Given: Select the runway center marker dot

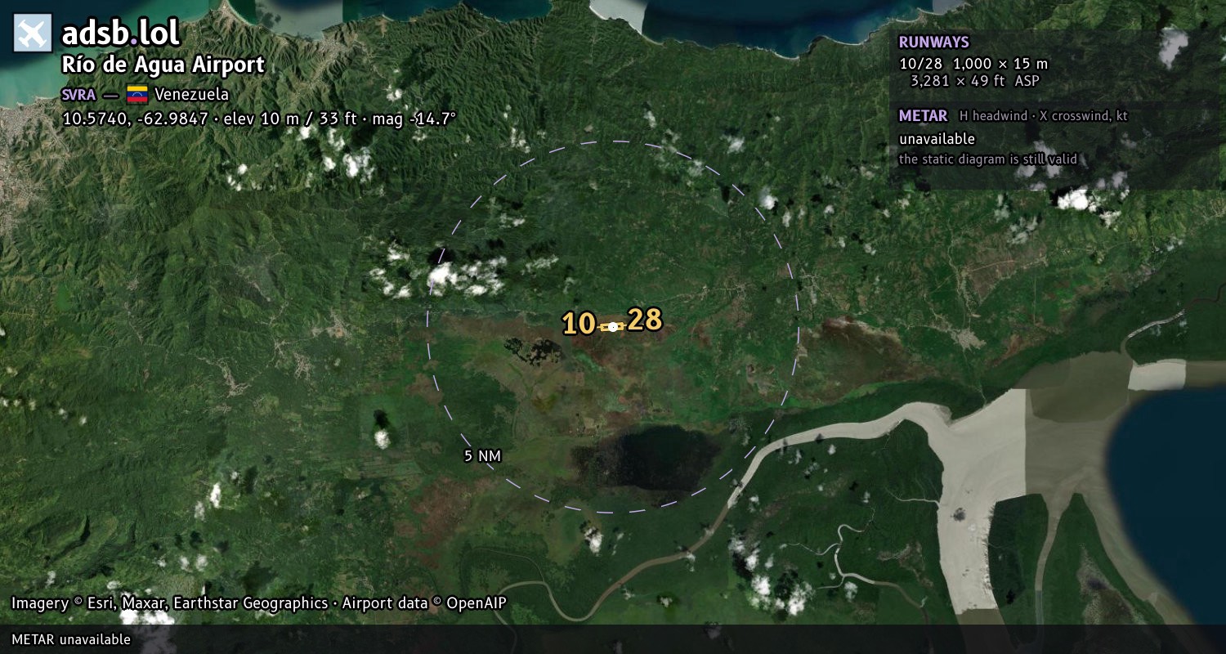Looking at the screenshot, I should (613, 326).
